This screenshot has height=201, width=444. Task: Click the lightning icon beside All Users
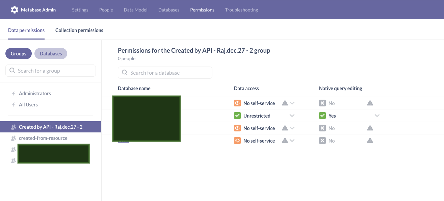click(x=13, y=104)
